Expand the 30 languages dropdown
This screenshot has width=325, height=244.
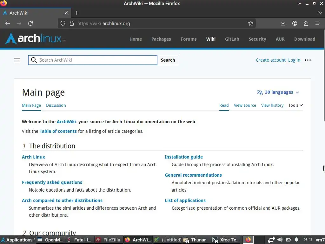click(278, 92)
